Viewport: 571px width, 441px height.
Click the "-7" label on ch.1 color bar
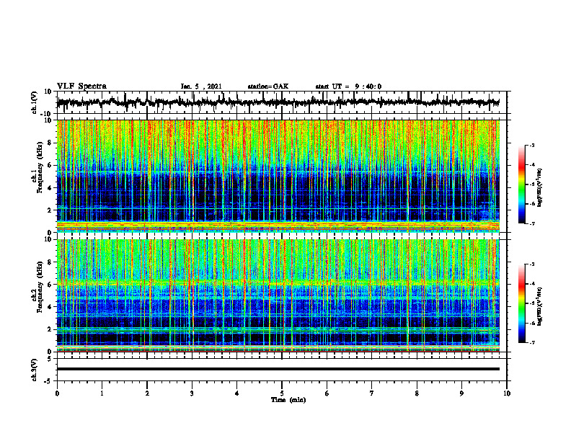[532, 223]
